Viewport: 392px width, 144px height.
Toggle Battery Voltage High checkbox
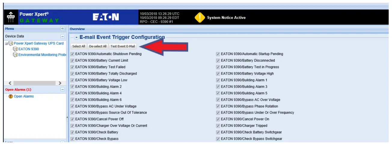pyautogui.click(x=218, y=74)
